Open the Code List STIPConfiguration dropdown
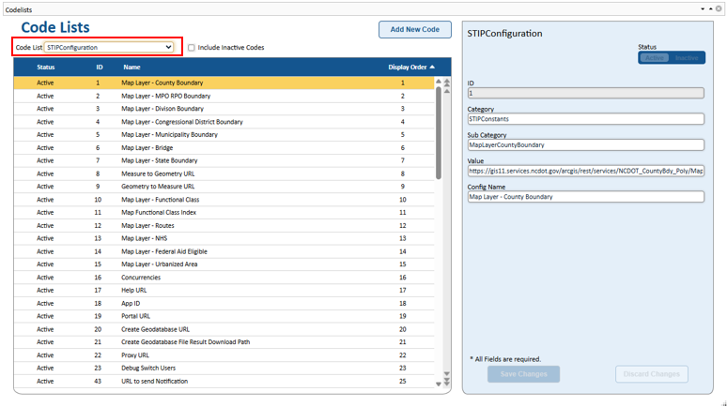The image size is (727, 407). click(x=109, y=47)
